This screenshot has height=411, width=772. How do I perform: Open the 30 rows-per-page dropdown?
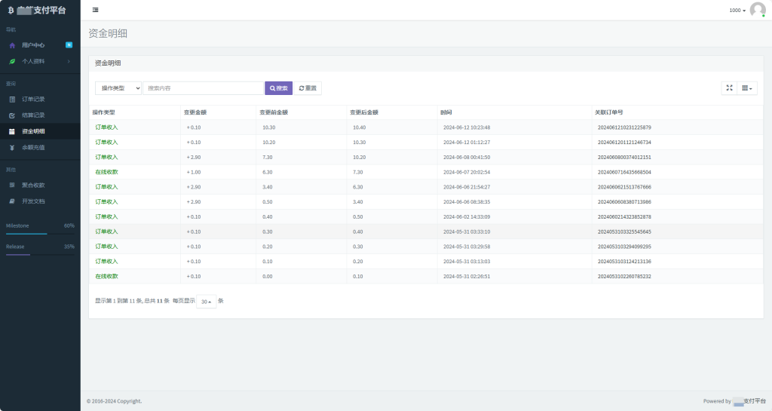click(206, 302)
